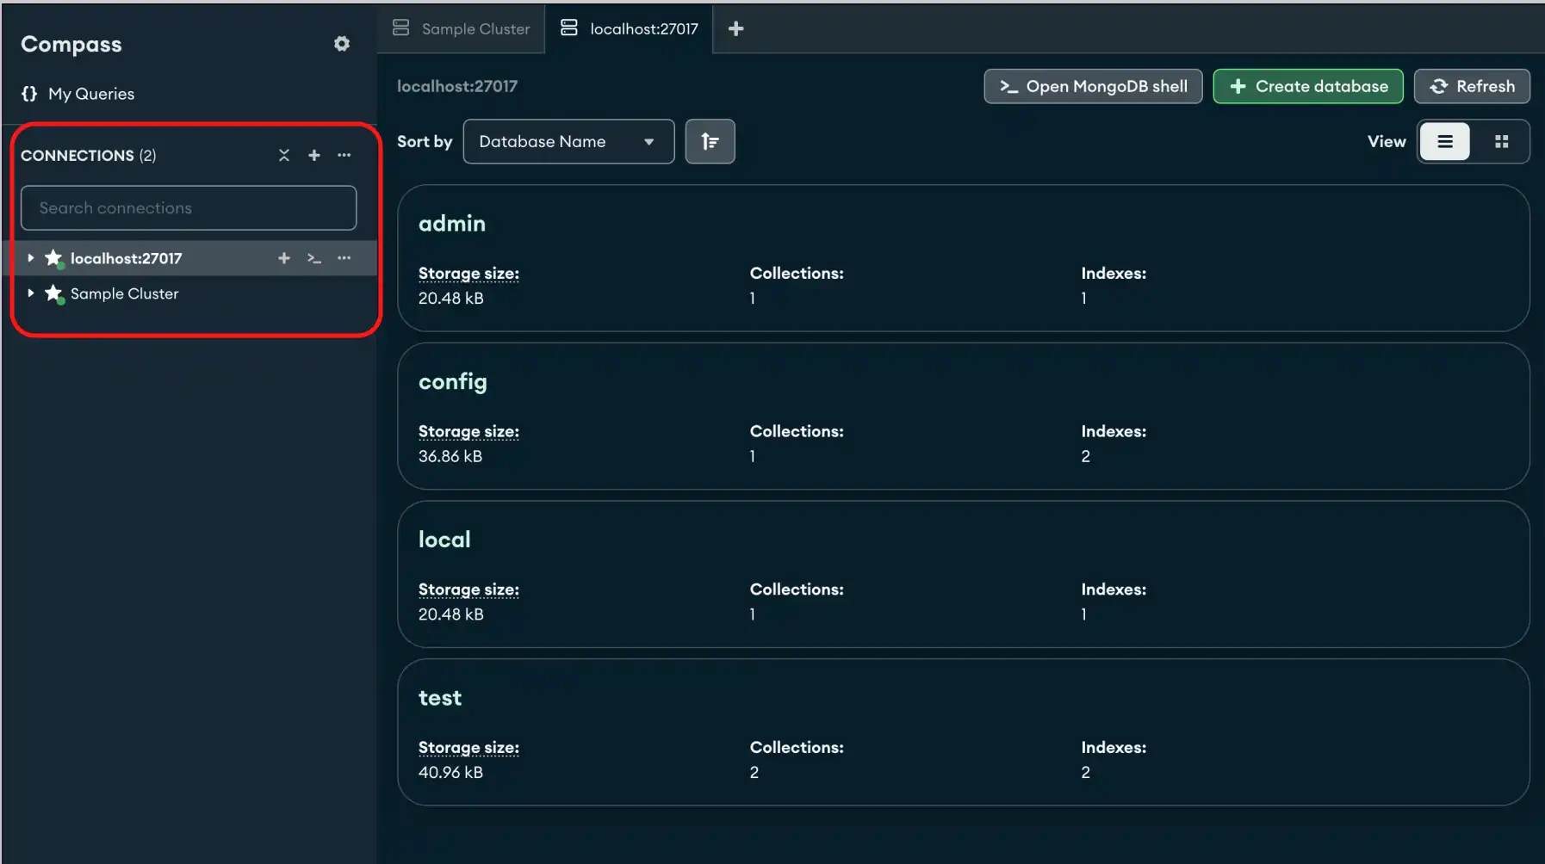Add a new connection via Connections plus
This screenshot has width=1545, height=864.
[314, 155]
